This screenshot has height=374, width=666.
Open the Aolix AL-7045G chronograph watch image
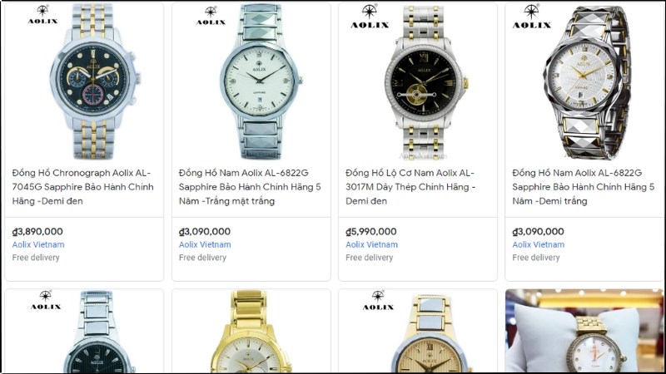click(95, 81)
